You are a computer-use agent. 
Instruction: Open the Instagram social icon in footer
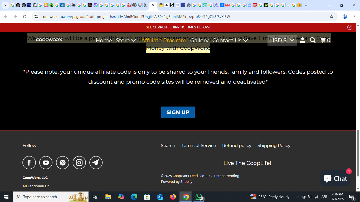click(79, 163)
